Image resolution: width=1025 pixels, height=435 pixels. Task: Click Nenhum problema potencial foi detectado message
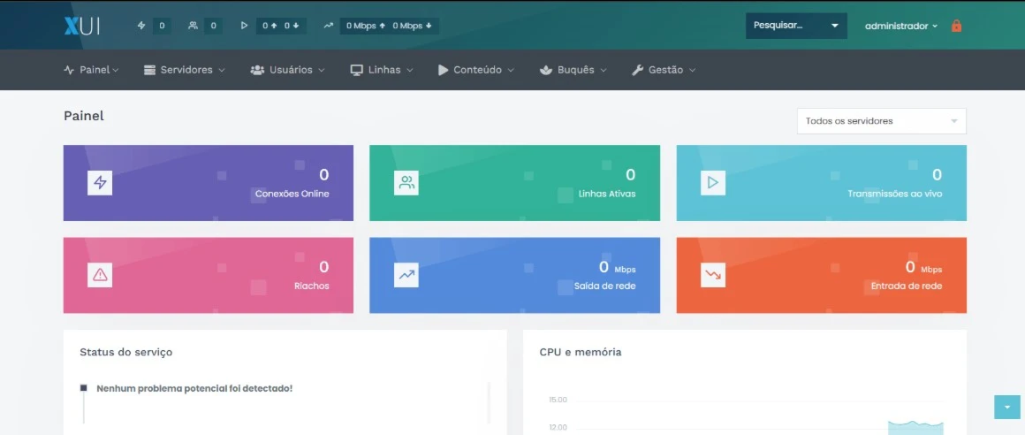click(194, 388)
